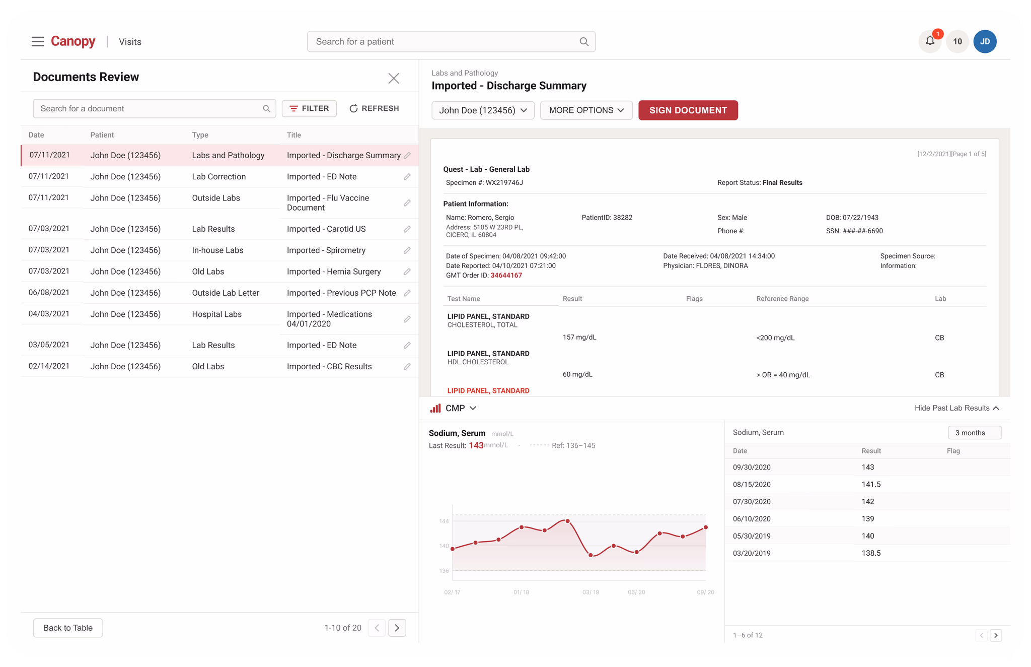Open the 3 months range dropdown

(975, 433)
